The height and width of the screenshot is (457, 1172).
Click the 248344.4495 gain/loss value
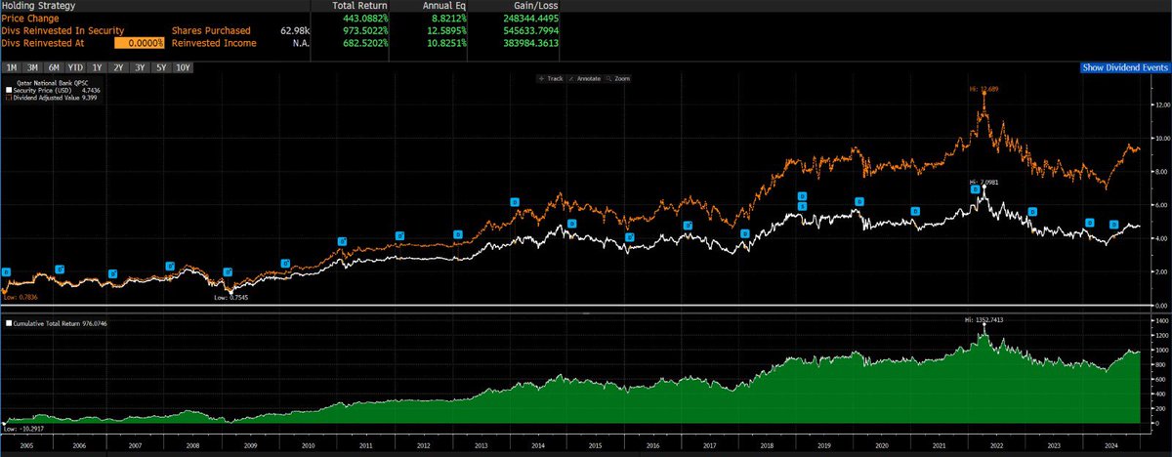coord(533,18)
